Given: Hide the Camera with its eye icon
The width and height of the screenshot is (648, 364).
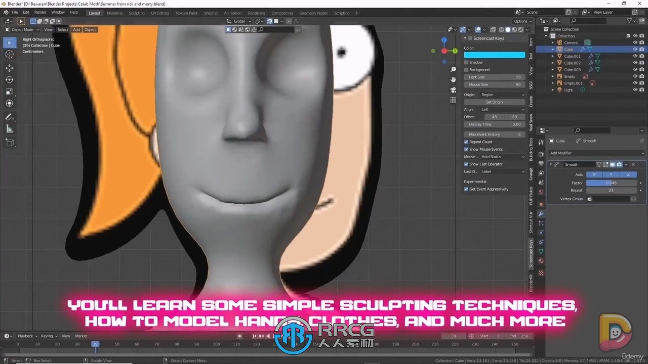Looking at the screenshot, I should point(635,42).
